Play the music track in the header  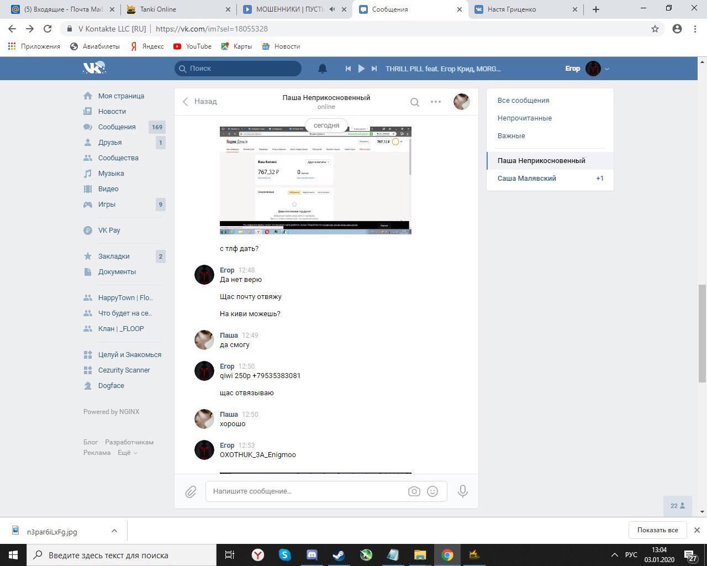[361, 69]
